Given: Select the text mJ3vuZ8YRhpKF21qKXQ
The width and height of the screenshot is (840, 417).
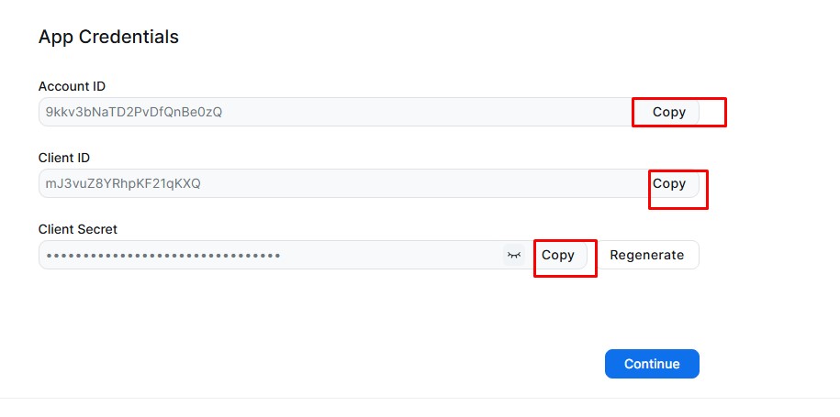Looking at the screenshot, I should pyautogui.click(x=123, y=184).
